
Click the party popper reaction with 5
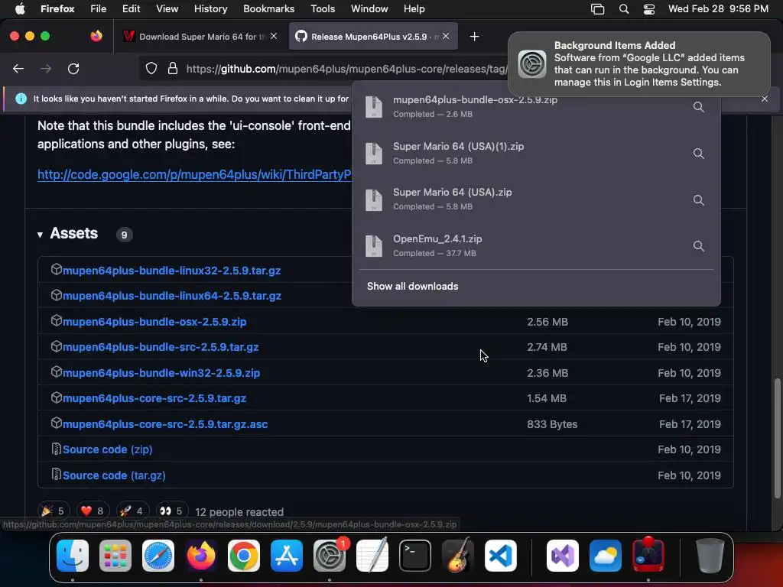coord(54,511)
